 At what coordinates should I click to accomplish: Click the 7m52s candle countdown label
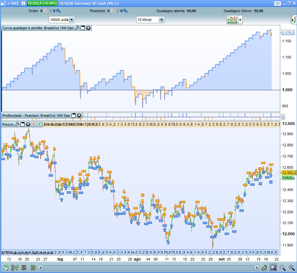point(287,178)
